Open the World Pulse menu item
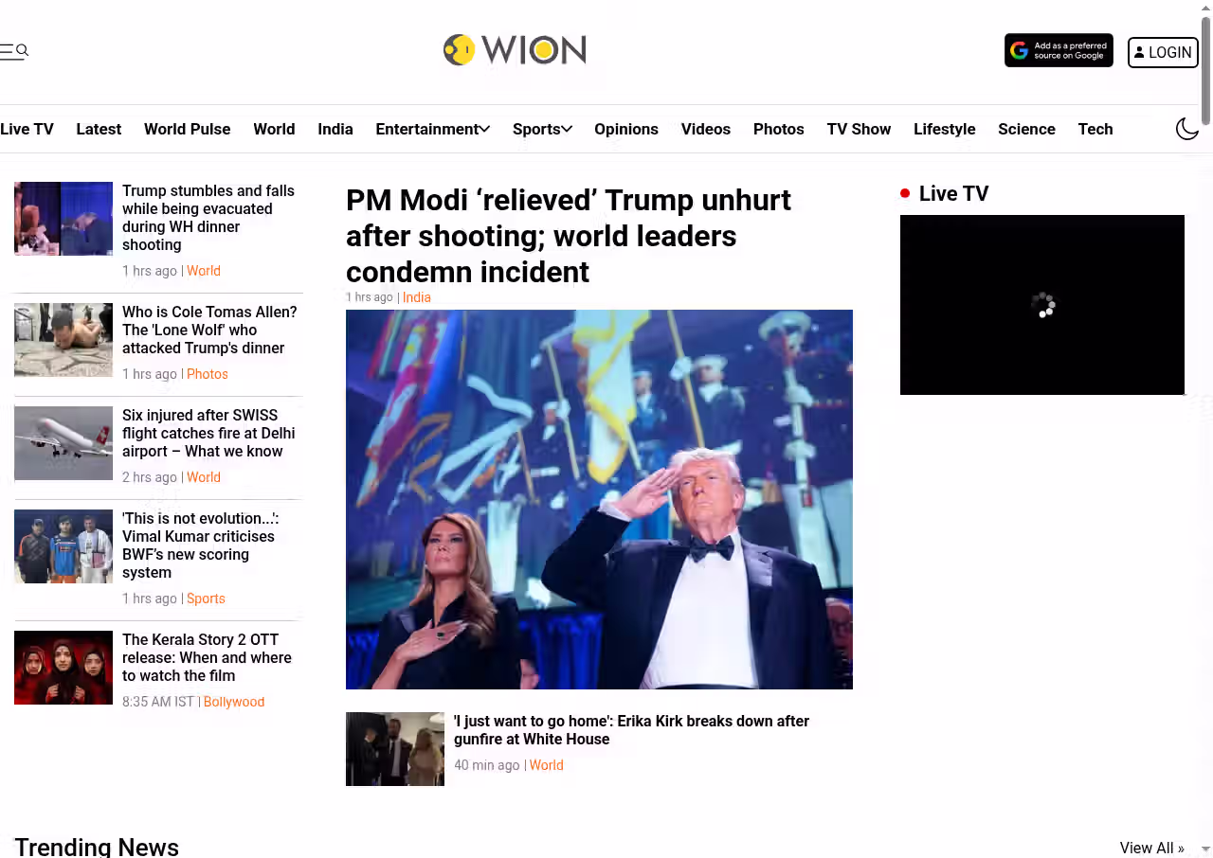Screen dimensions: 1213x858 pyautogui.click(x=187, y=129)
